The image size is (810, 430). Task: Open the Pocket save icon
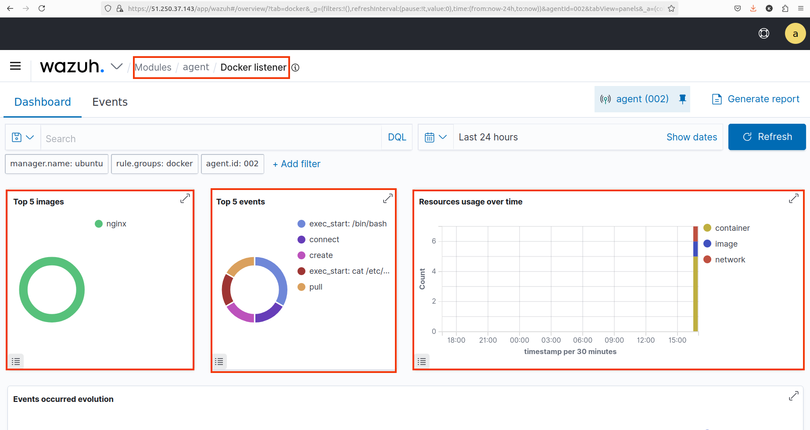coord(738,8)
